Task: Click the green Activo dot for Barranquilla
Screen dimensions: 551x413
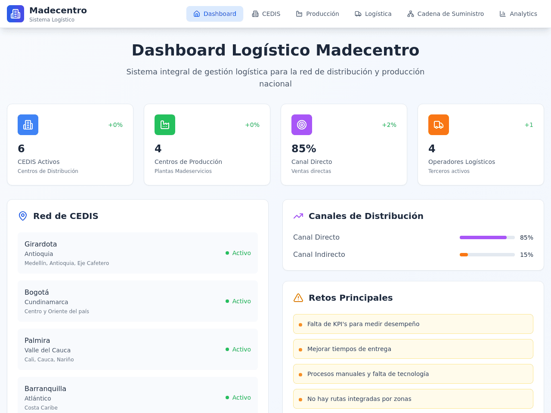Action: point(227,398)
